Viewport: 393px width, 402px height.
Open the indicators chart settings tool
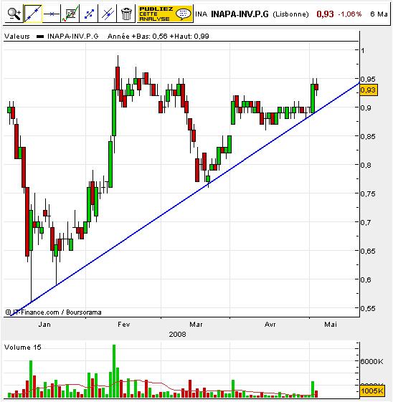point(70,14)
